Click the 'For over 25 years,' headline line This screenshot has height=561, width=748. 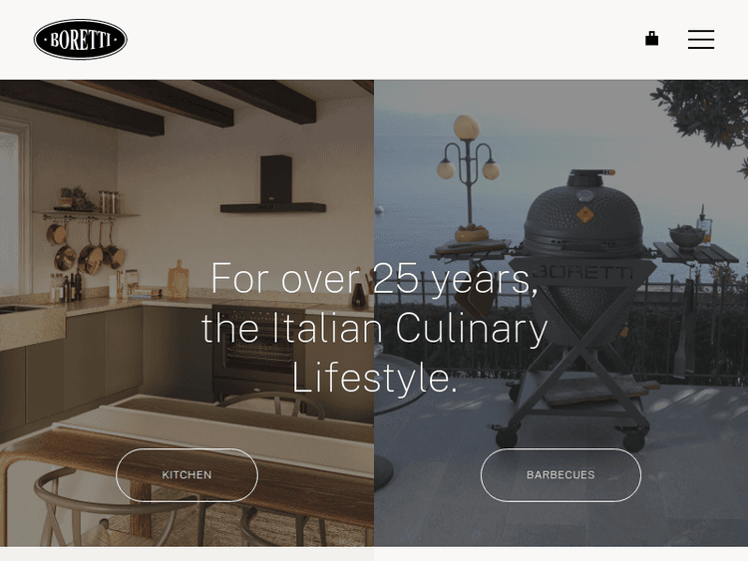[374, 278]
